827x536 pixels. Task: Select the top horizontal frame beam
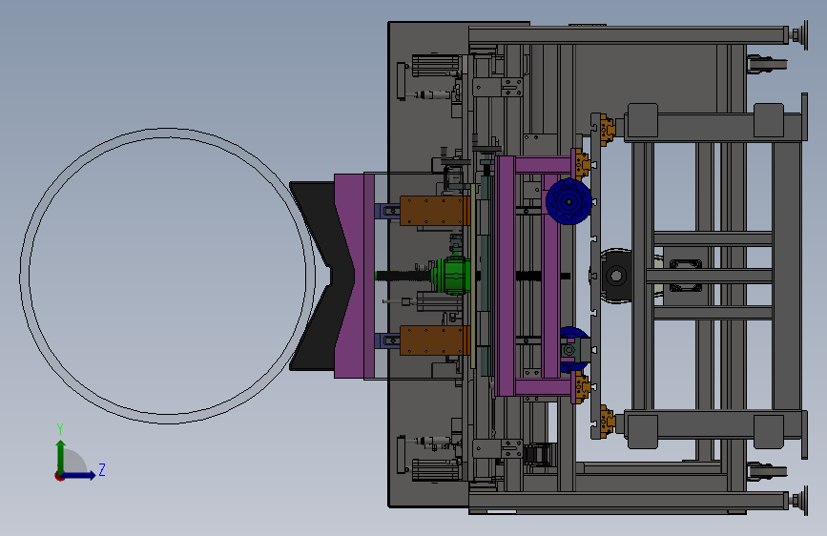[x=628, y=35]
